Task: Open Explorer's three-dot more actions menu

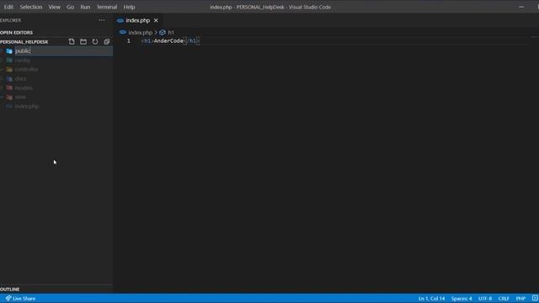Action: (101, 20)
